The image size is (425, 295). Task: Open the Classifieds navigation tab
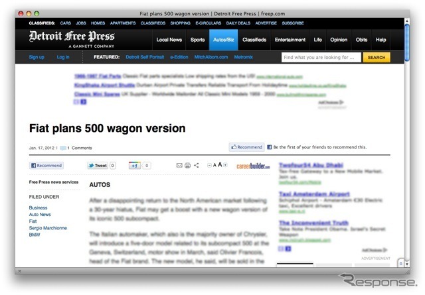tap(254, 40)
